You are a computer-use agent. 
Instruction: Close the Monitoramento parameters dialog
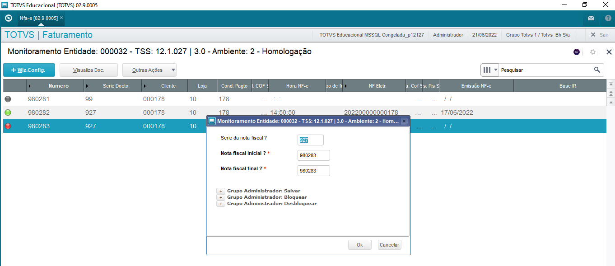(x=404, y=121)
